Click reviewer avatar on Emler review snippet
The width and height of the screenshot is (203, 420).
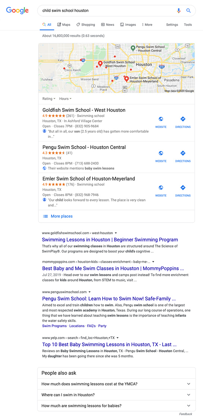(44, 200)
